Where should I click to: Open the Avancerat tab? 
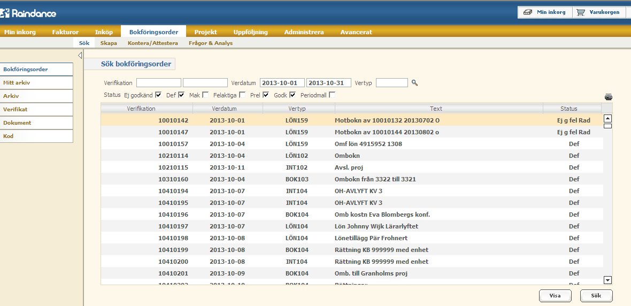pyautogui.click(x=356, y=32)
